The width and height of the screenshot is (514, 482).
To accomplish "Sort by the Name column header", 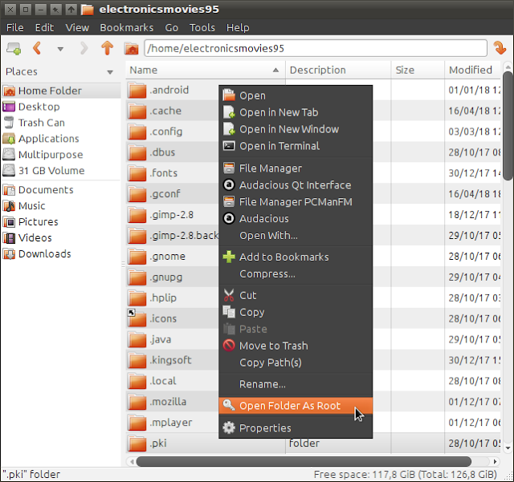I will [x=206, y=70].
